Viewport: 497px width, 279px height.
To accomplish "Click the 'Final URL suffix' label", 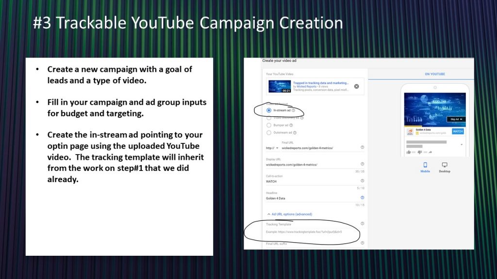I will click(276, 244).
